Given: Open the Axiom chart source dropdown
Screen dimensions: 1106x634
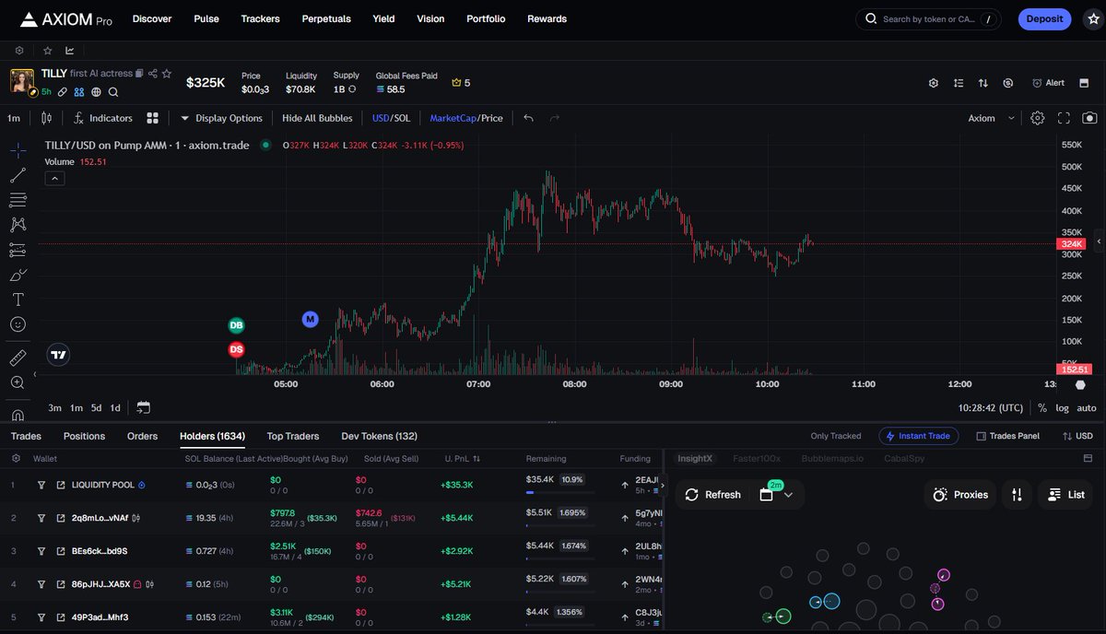Looking at the screenshot, I should (991, 118).
